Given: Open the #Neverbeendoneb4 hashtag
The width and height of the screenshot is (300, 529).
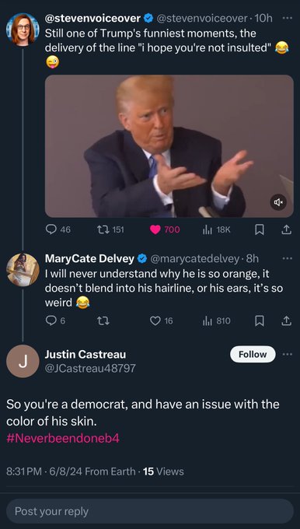Looking at the screenshot, I should (x=63, y=438).
